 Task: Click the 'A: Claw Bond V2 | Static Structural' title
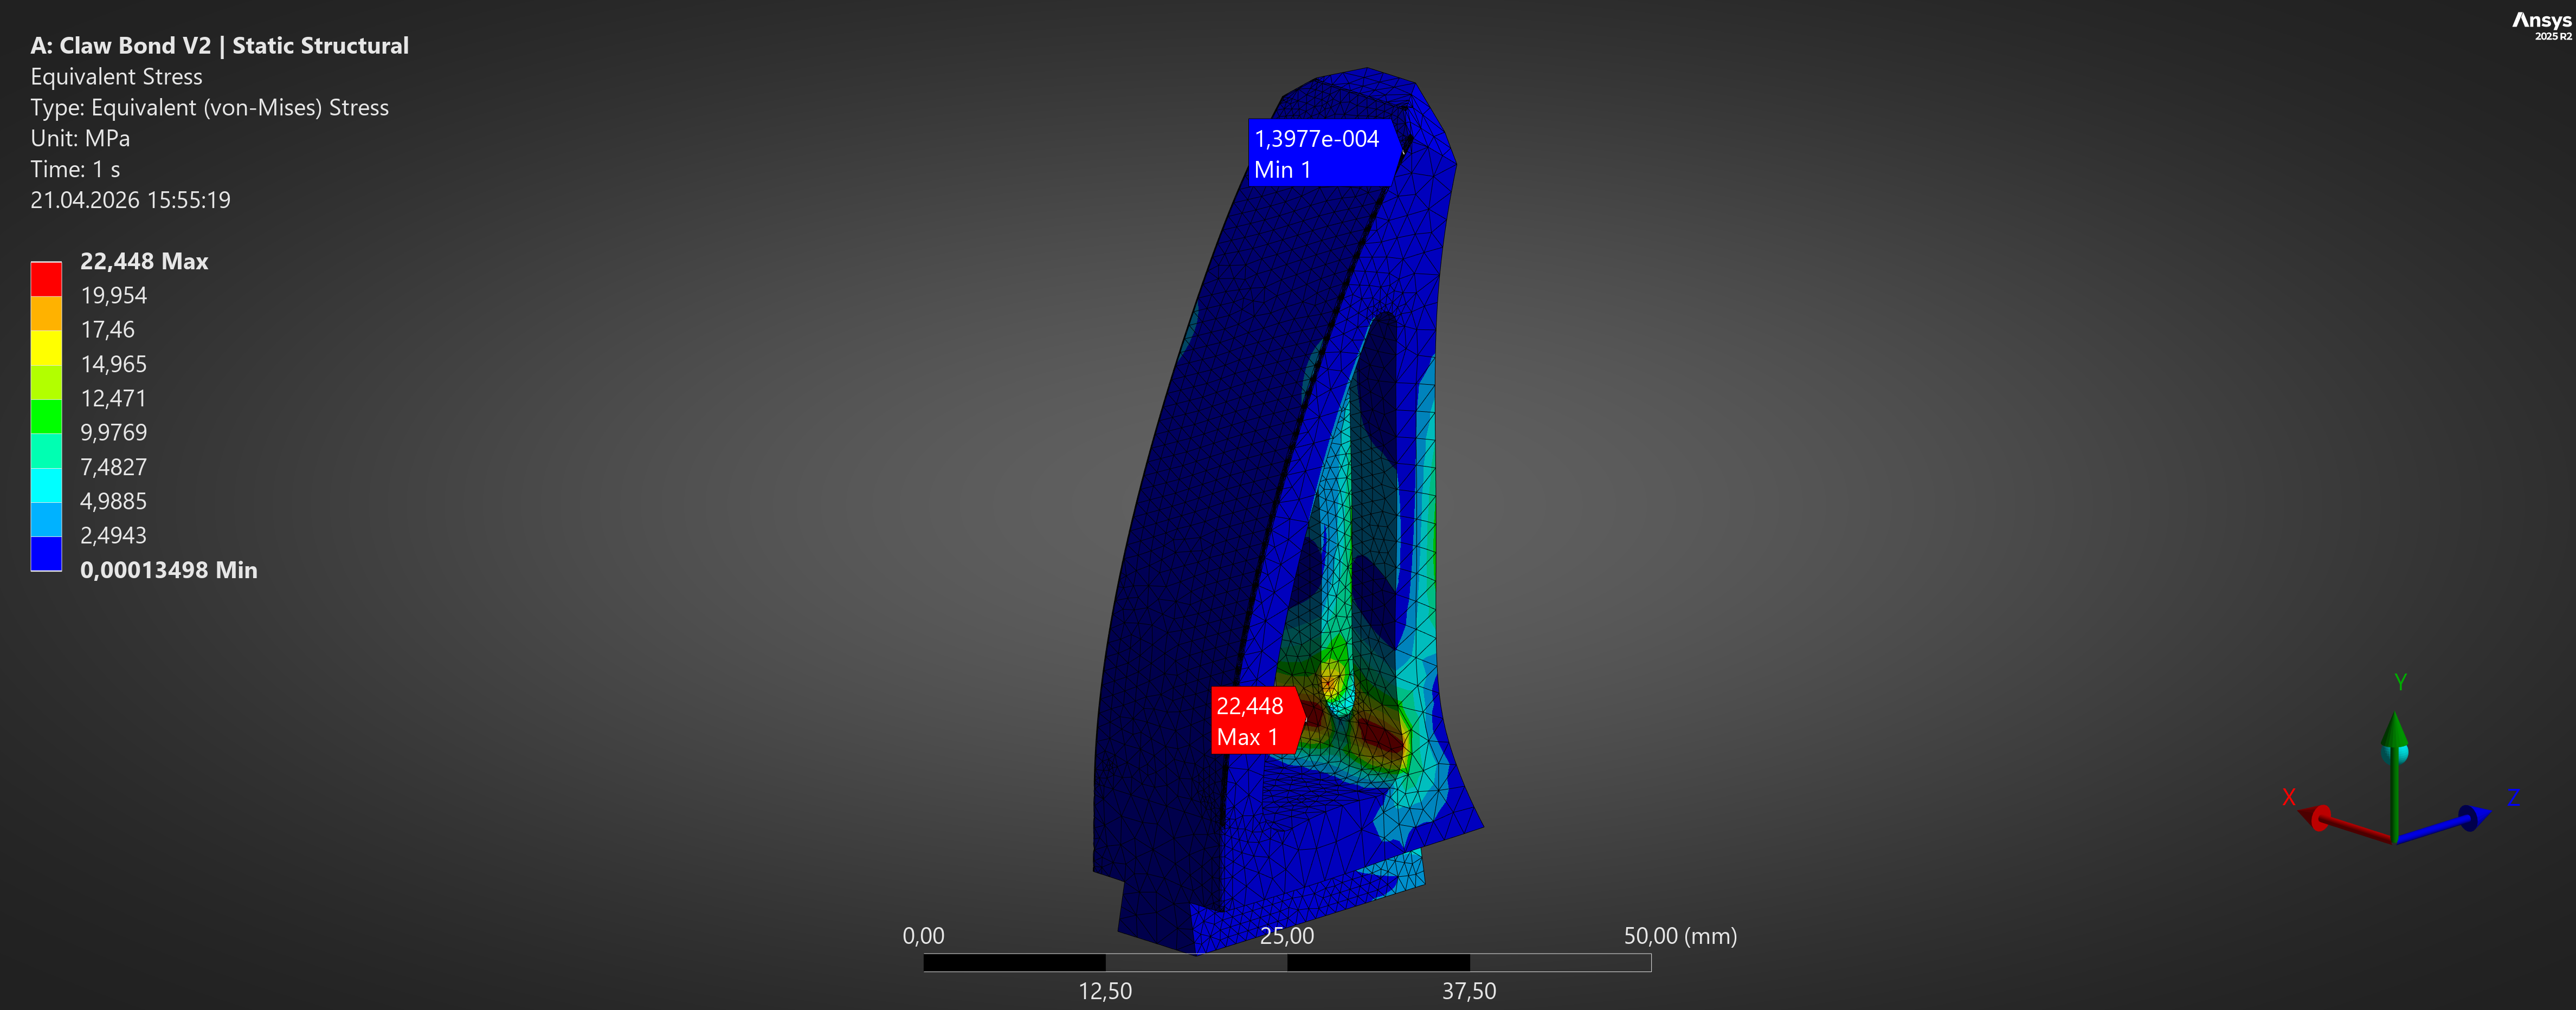coord(219,45)
